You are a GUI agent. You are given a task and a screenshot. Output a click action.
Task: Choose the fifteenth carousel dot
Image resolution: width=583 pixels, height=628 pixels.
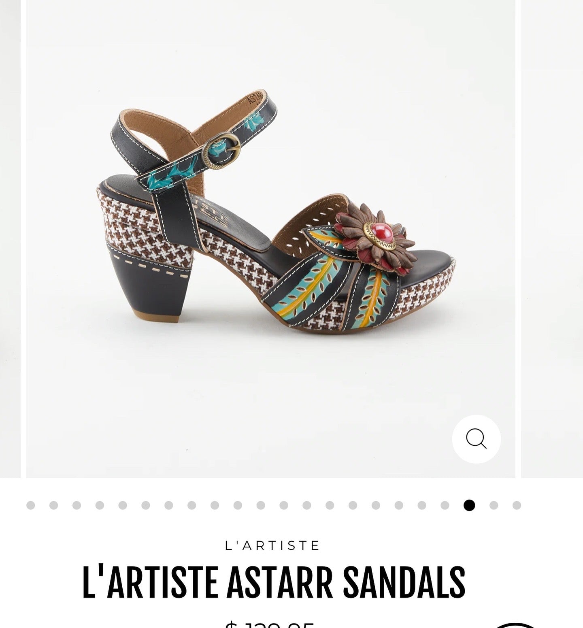pos(353,505)
